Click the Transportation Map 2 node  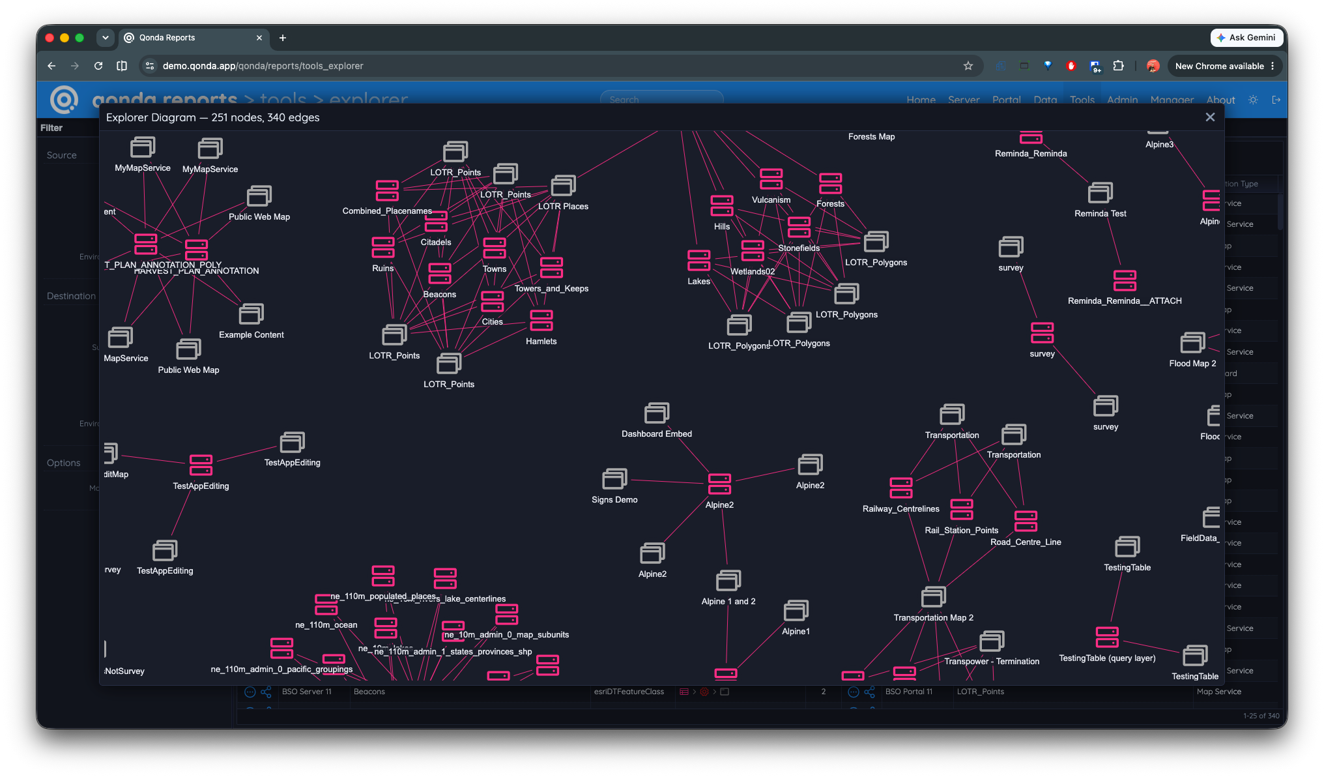point(934,597)
